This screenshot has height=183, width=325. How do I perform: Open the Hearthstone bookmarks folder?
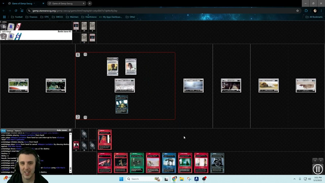point(89,17)
